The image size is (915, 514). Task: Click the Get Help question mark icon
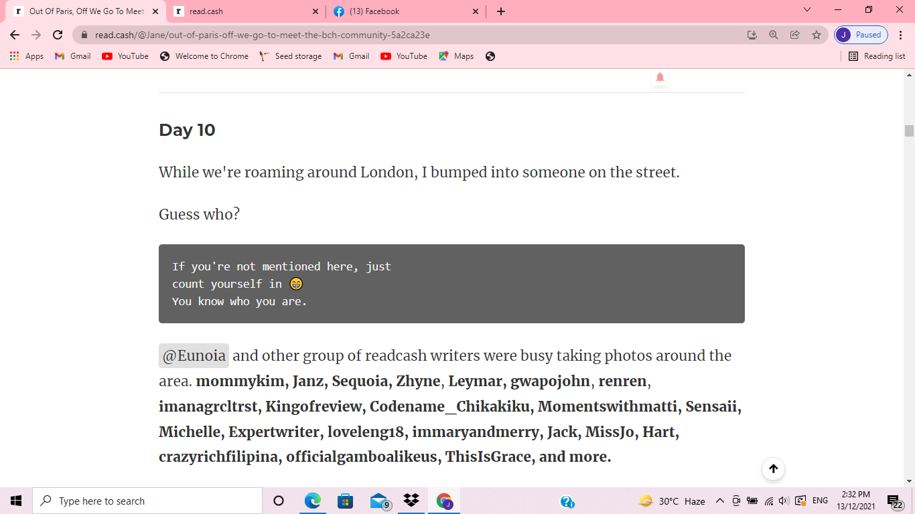[567, 501]
